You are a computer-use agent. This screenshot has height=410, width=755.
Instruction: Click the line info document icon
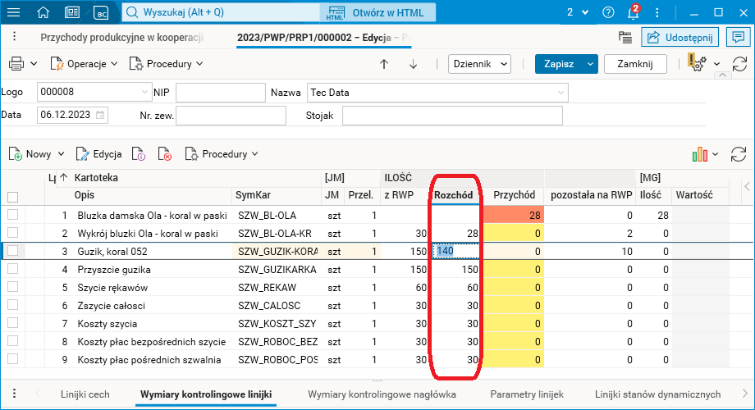(x=139, y=154)
